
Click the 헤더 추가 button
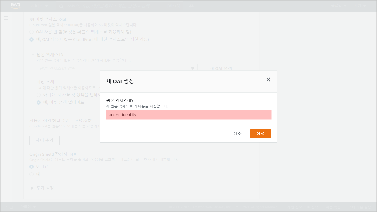coord(44,140)
